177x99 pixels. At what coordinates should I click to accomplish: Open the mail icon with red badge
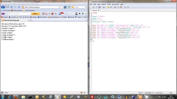click(61, 13)
